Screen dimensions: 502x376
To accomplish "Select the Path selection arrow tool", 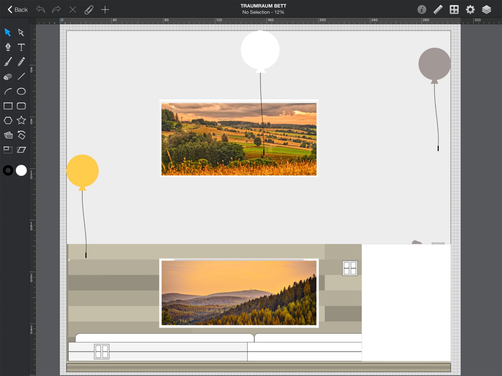I will (x=21, y=32).
